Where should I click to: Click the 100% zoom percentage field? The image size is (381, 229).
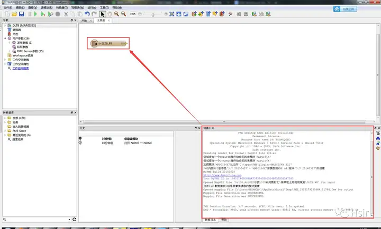point(133,14)
